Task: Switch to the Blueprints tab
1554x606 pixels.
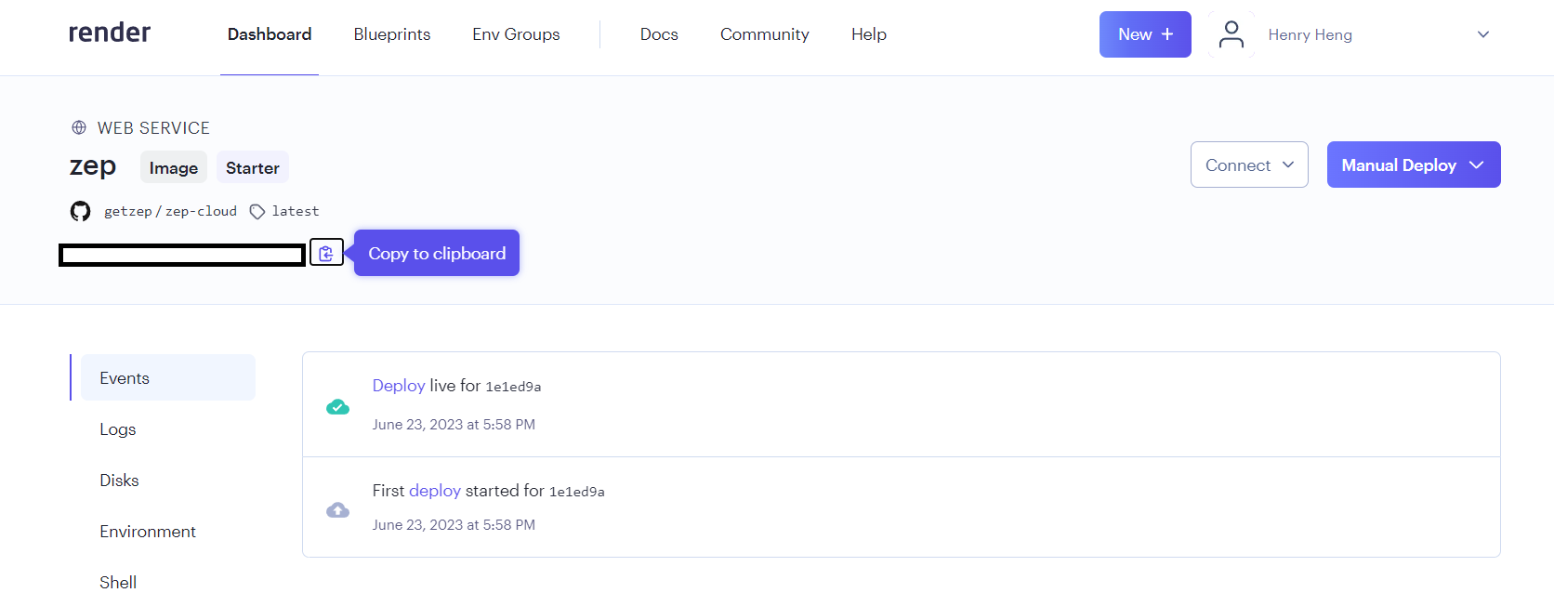Action: pyautogui.click(x=391, y=34)
